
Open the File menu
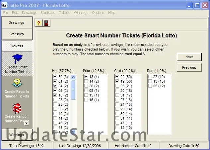[x=5, y=13]
